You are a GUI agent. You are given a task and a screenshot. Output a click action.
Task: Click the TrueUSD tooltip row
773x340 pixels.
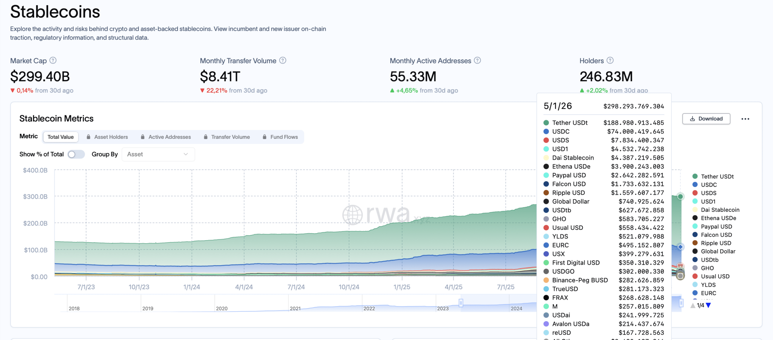(604, 289)
